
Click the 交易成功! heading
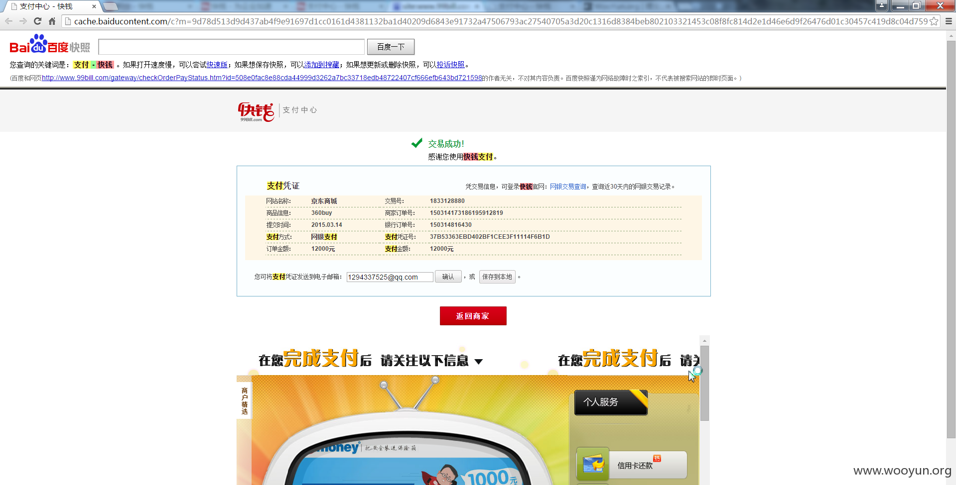(446, 144)
